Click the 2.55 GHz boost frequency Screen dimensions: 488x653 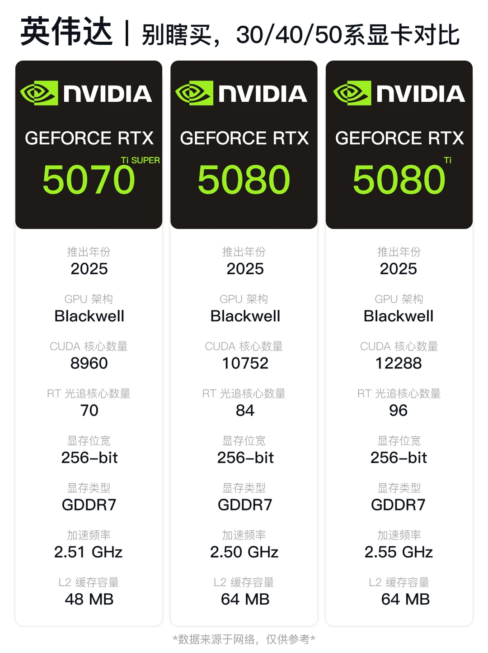[x=399, y=552]
